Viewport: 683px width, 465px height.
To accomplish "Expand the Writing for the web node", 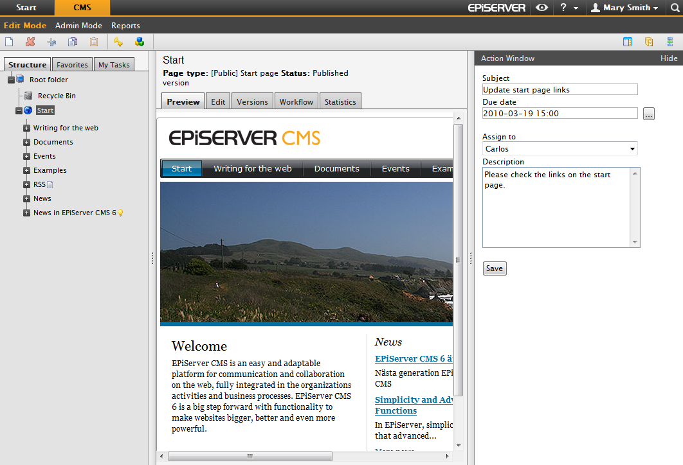I will point(26,128).
